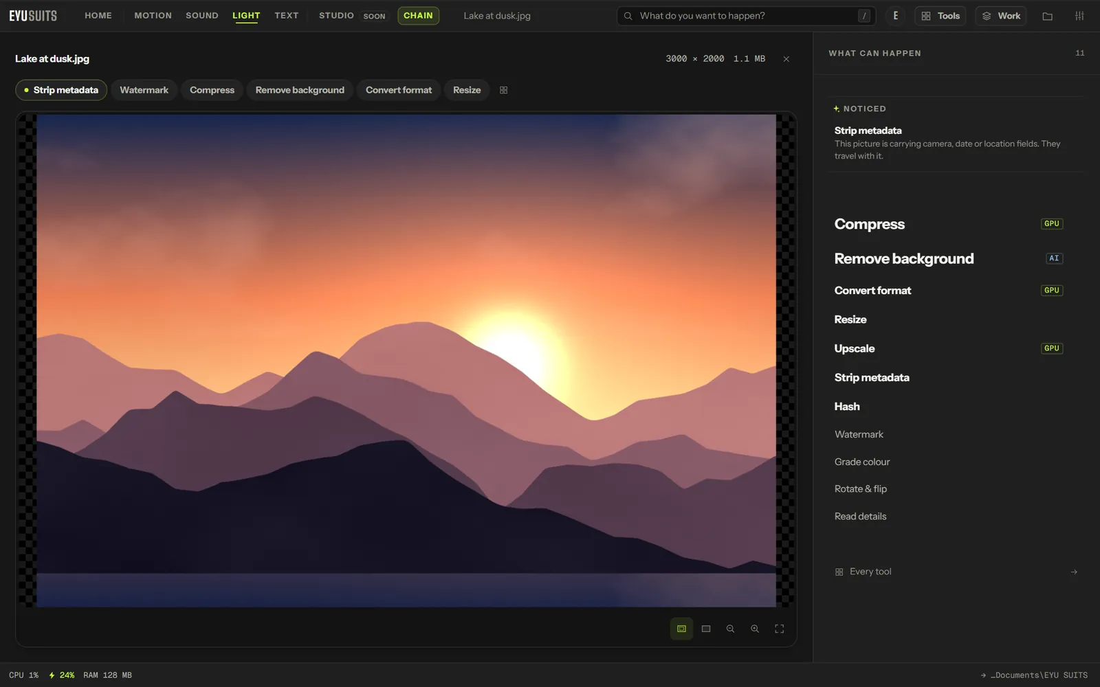Click the Every tool arrow icon
The width and height of the screenshot is (1100, 687).
click(x=1074, y=572)
